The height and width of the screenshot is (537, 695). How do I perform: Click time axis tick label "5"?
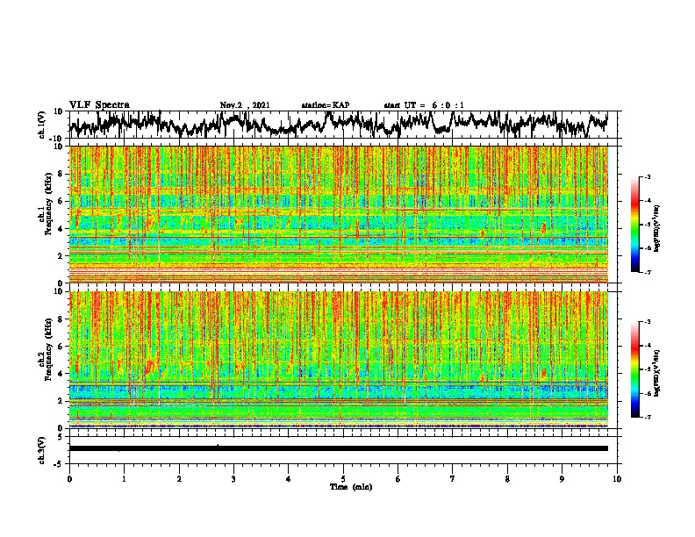[343, 479]
